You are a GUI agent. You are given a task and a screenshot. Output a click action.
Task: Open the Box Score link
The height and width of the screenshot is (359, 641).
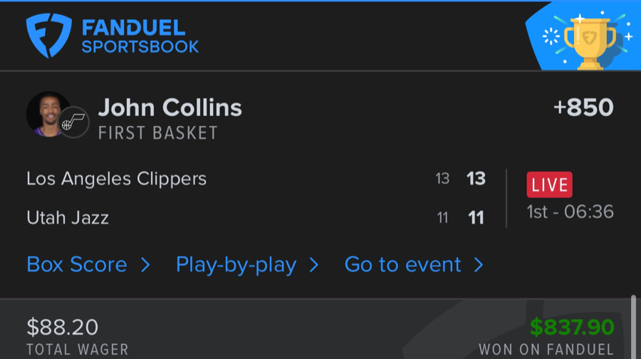point(77,265)
